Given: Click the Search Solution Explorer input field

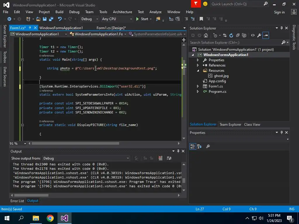Looking at the screenshot, I should (235, 43).
